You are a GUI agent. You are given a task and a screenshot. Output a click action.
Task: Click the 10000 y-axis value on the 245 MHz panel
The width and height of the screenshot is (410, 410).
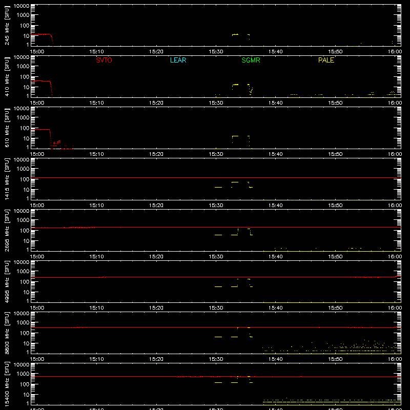point(22,6)
